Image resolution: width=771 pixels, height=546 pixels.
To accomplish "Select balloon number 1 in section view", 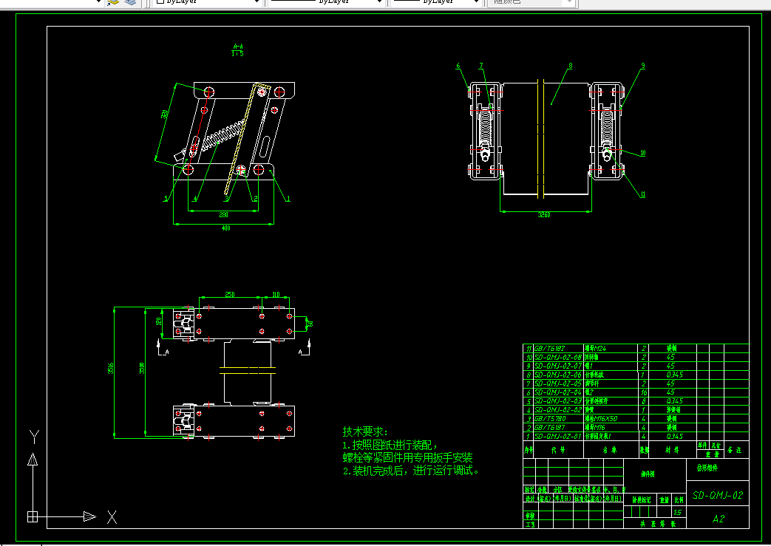I will [x=288, y=199].
